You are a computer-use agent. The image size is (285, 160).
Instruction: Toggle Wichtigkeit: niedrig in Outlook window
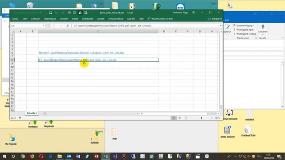(x=244, y=34)
